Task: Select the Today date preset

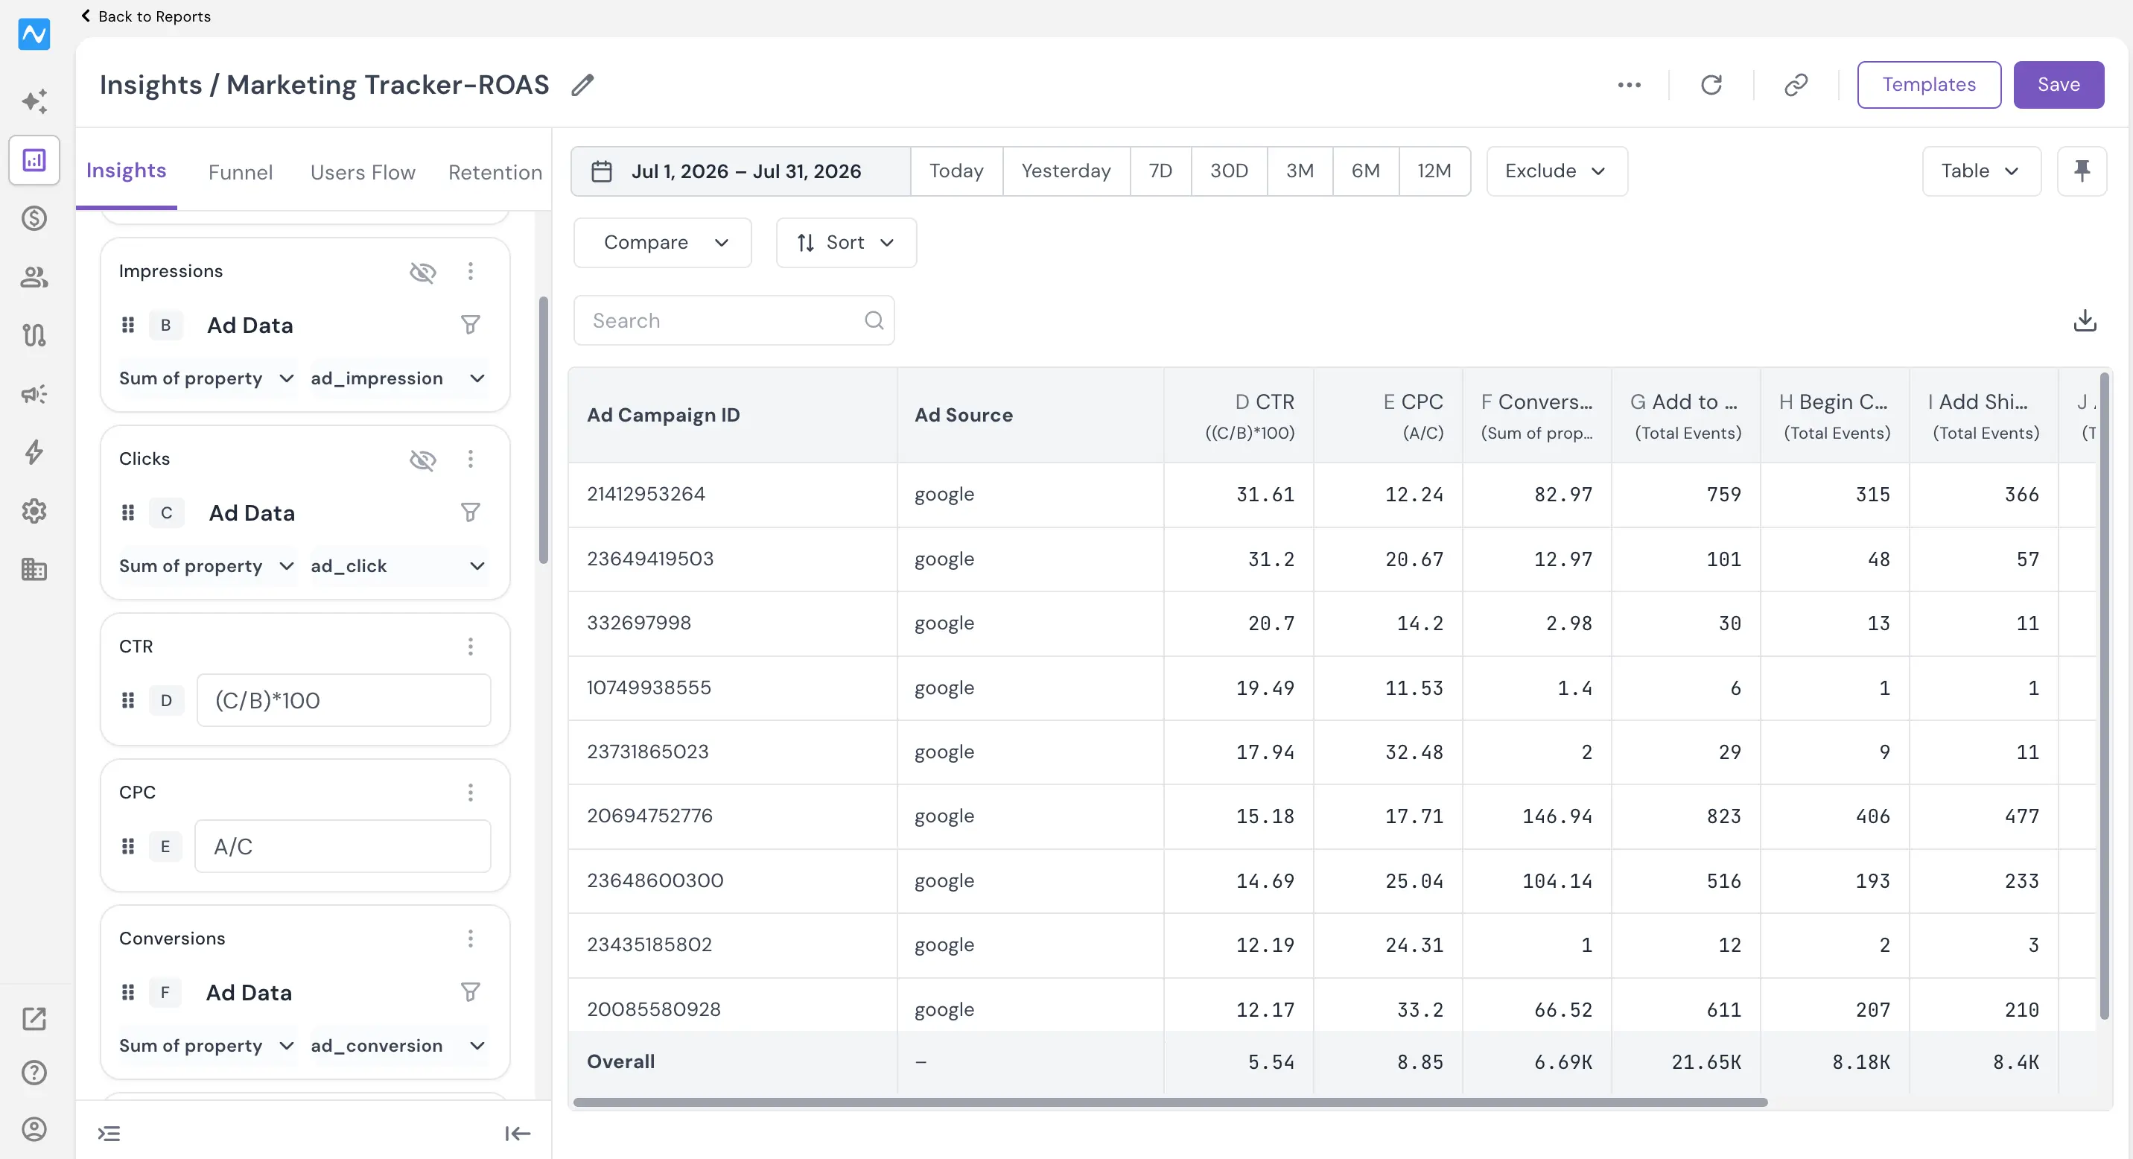Action: [956, 171]
